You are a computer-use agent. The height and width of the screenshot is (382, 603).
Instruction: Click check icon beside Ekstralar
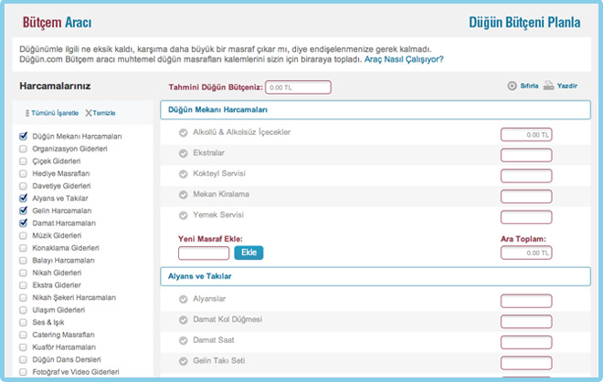[x=184, y=153]
